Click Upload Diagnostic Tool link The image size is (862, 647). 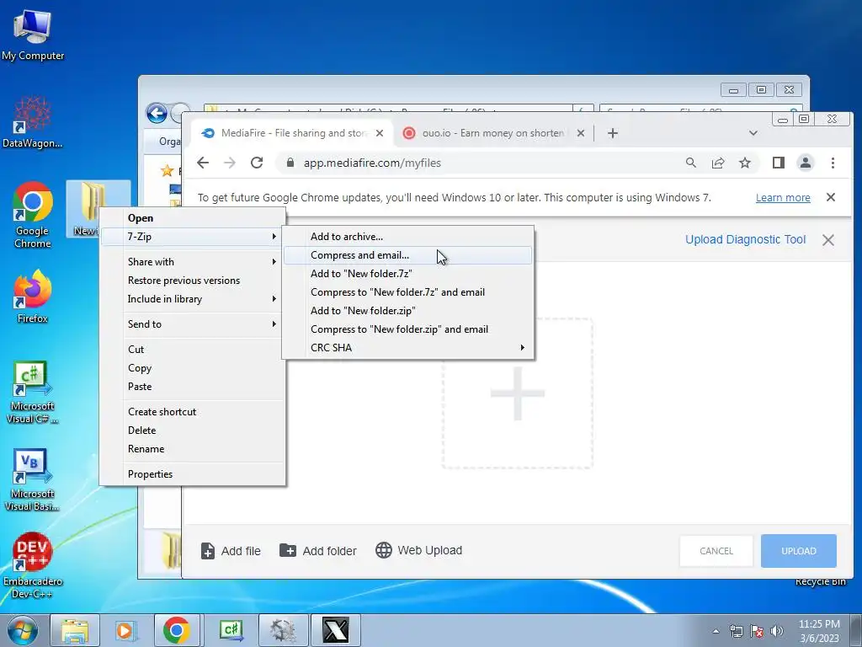746,239
